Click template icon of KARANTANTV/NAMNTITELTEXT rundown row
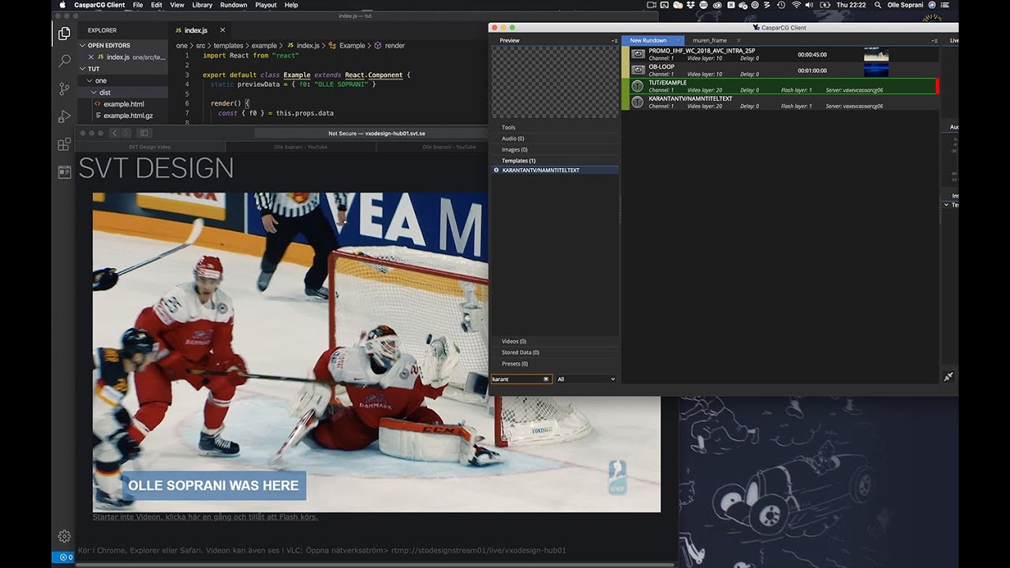This screenshot has width=1010, height=568. click(x=638, y=103)
